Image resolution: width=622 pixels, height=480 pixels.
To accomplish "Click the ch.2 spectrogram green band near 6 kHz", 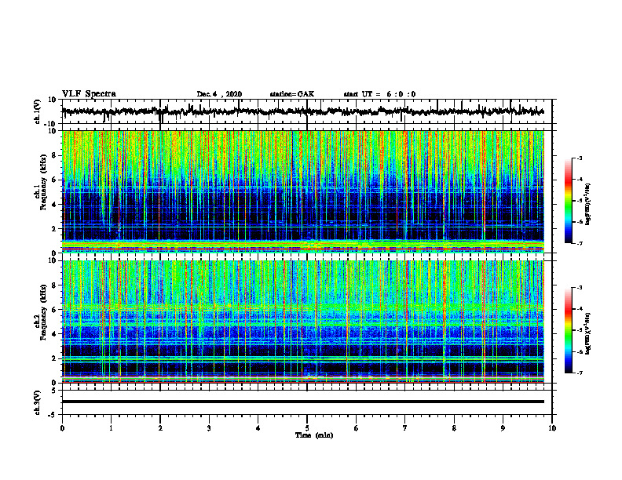I will tap(303, 307).
